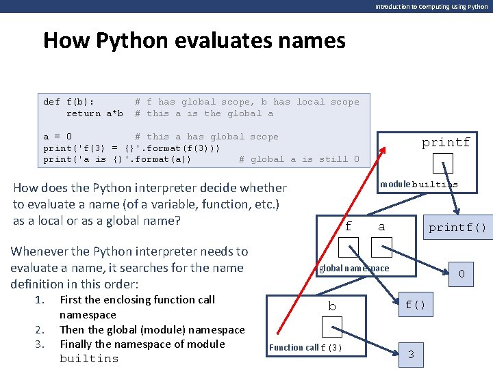This screenshot has width=493, height=369.
Task: Click the line 'How does the Python interpreter decide whether'
Action: (x=150, y=188)
